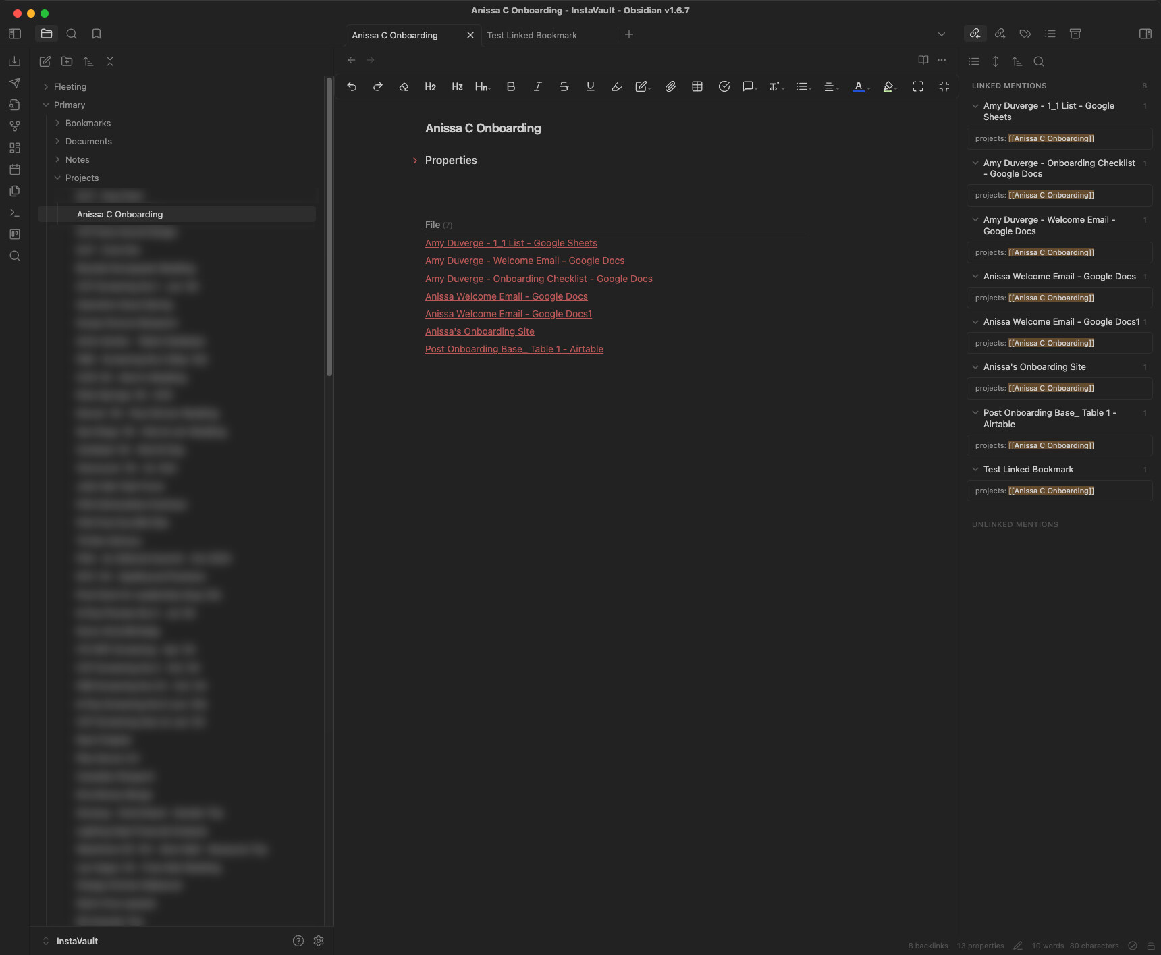Enter fullscreen focus mode

(918, 86)
